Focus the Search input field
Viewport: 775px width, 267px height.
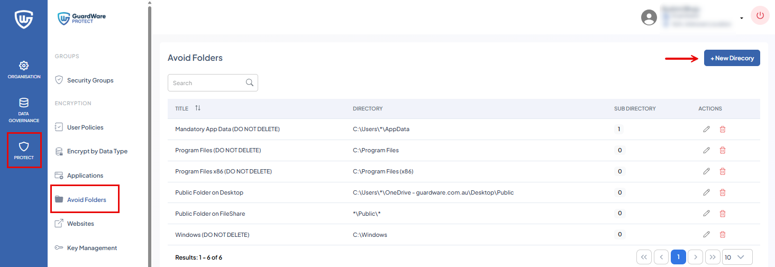click(x=213, y=83)
